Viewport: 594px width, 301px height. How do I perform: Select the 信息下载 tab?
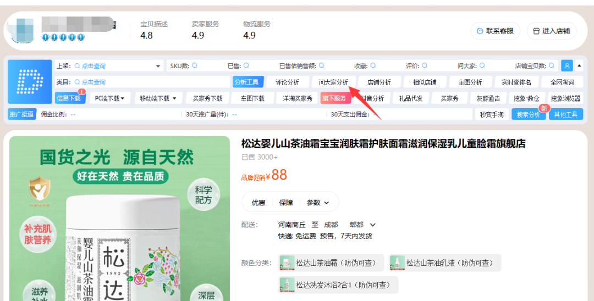pos(69,98)
